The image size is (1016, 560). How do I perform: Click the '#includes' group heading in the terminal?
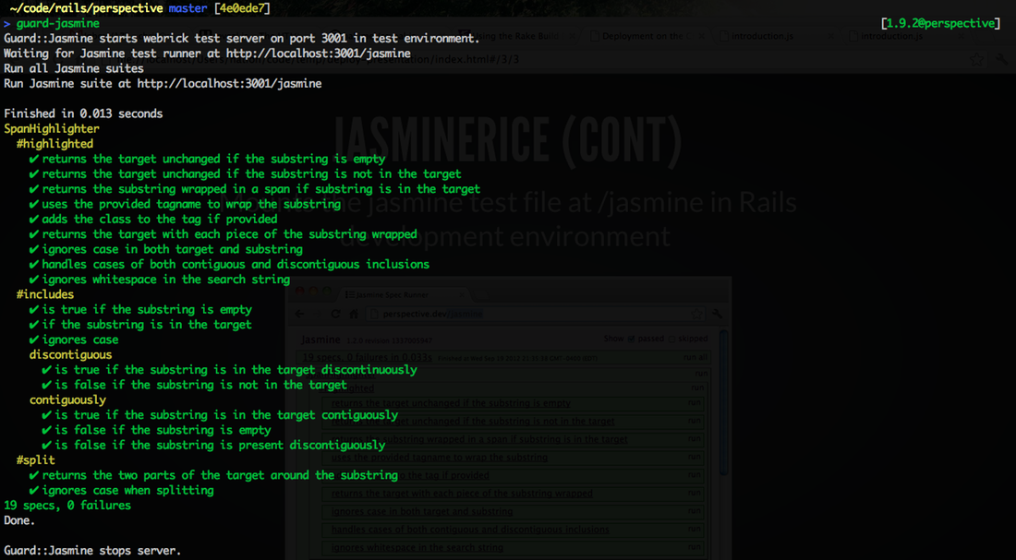coord(44,294)
